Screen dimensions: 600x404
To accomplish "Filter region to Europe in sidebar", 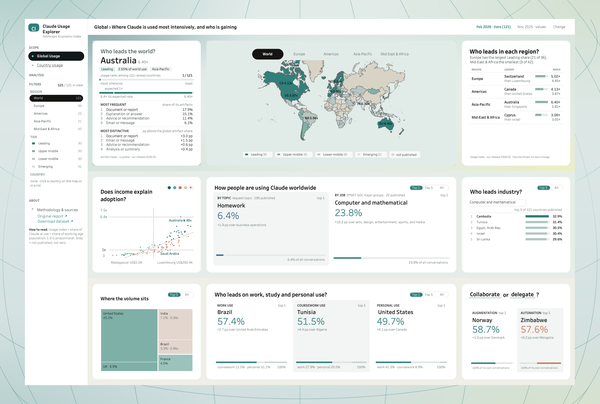I will (56, 106).
